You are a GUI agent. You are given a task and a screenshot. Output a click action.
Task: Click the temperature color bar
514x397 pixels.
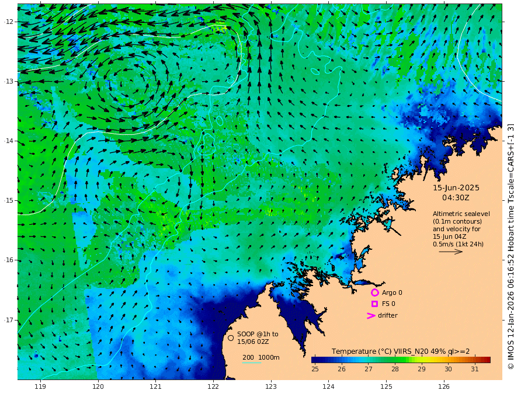(x=401, y=360)
